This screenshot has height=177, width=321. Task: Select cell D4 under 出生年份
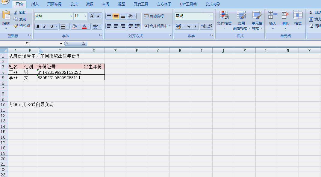click(94, 72)
